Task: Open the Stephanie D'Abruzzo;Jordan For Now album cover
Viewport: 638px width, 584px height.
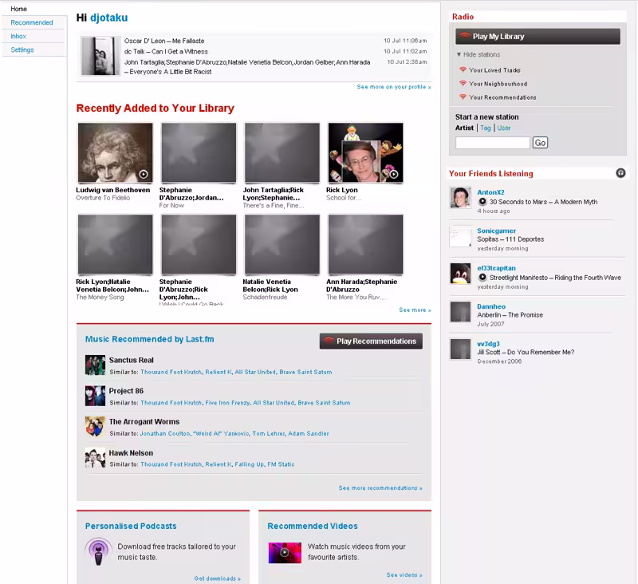Action: pyautogui.click(x=199, y=153)
